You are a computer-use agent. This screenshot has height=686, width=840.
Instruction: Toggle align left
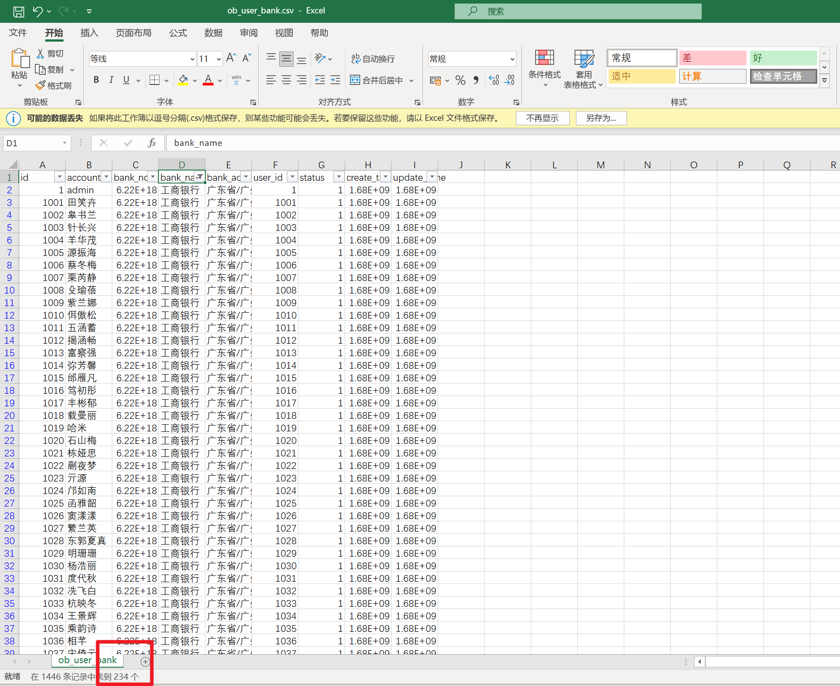[271, 80]
